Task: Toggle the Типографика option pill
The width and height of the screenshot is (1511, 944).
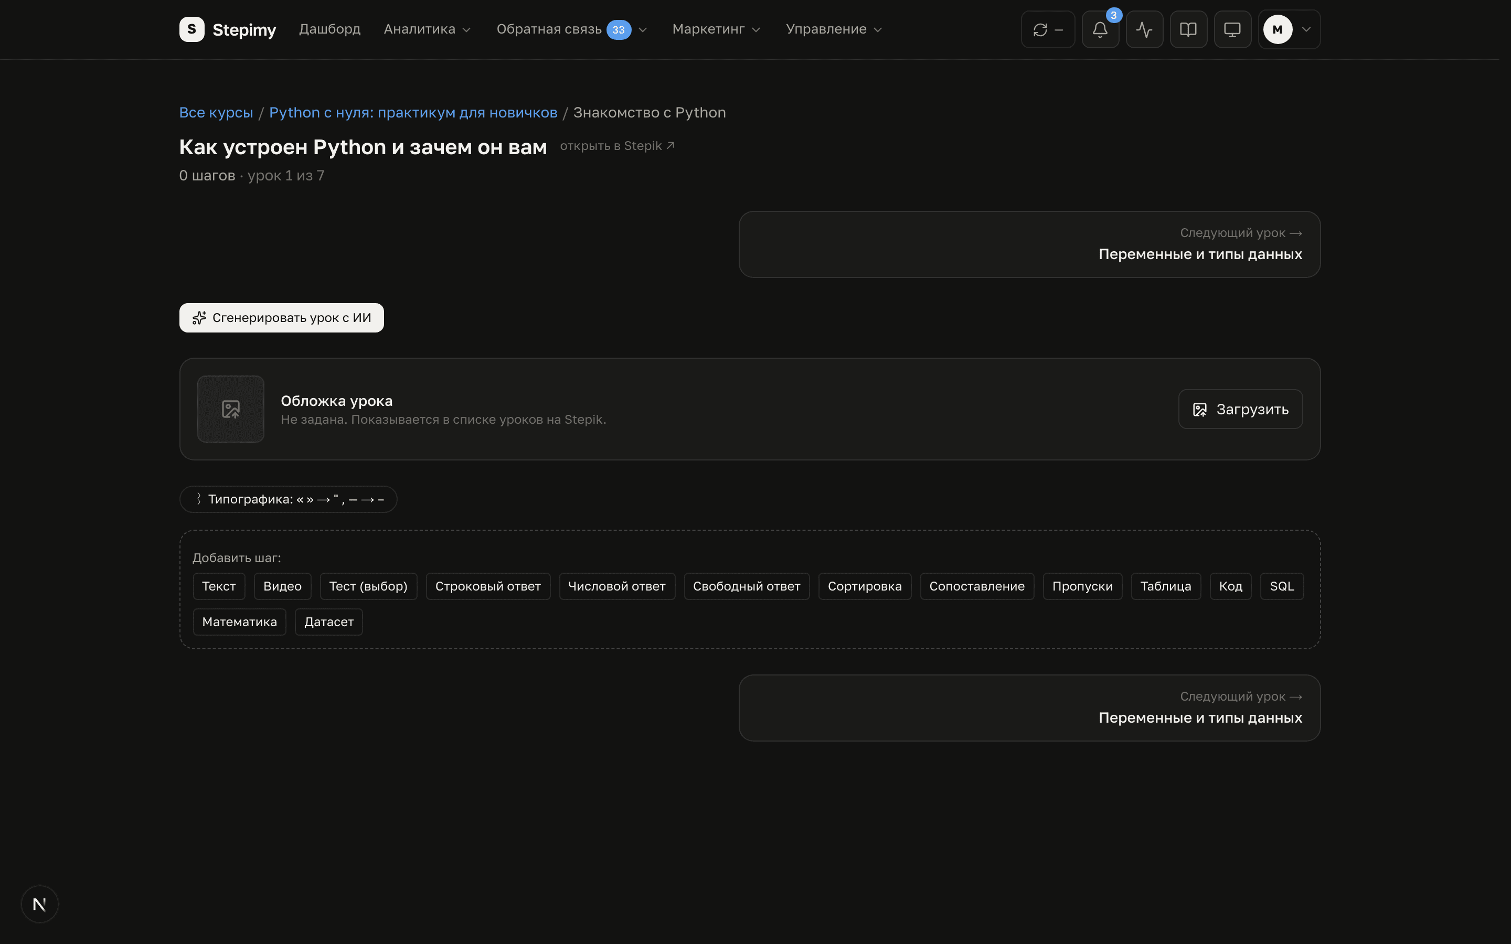Action: pos(288,499)
